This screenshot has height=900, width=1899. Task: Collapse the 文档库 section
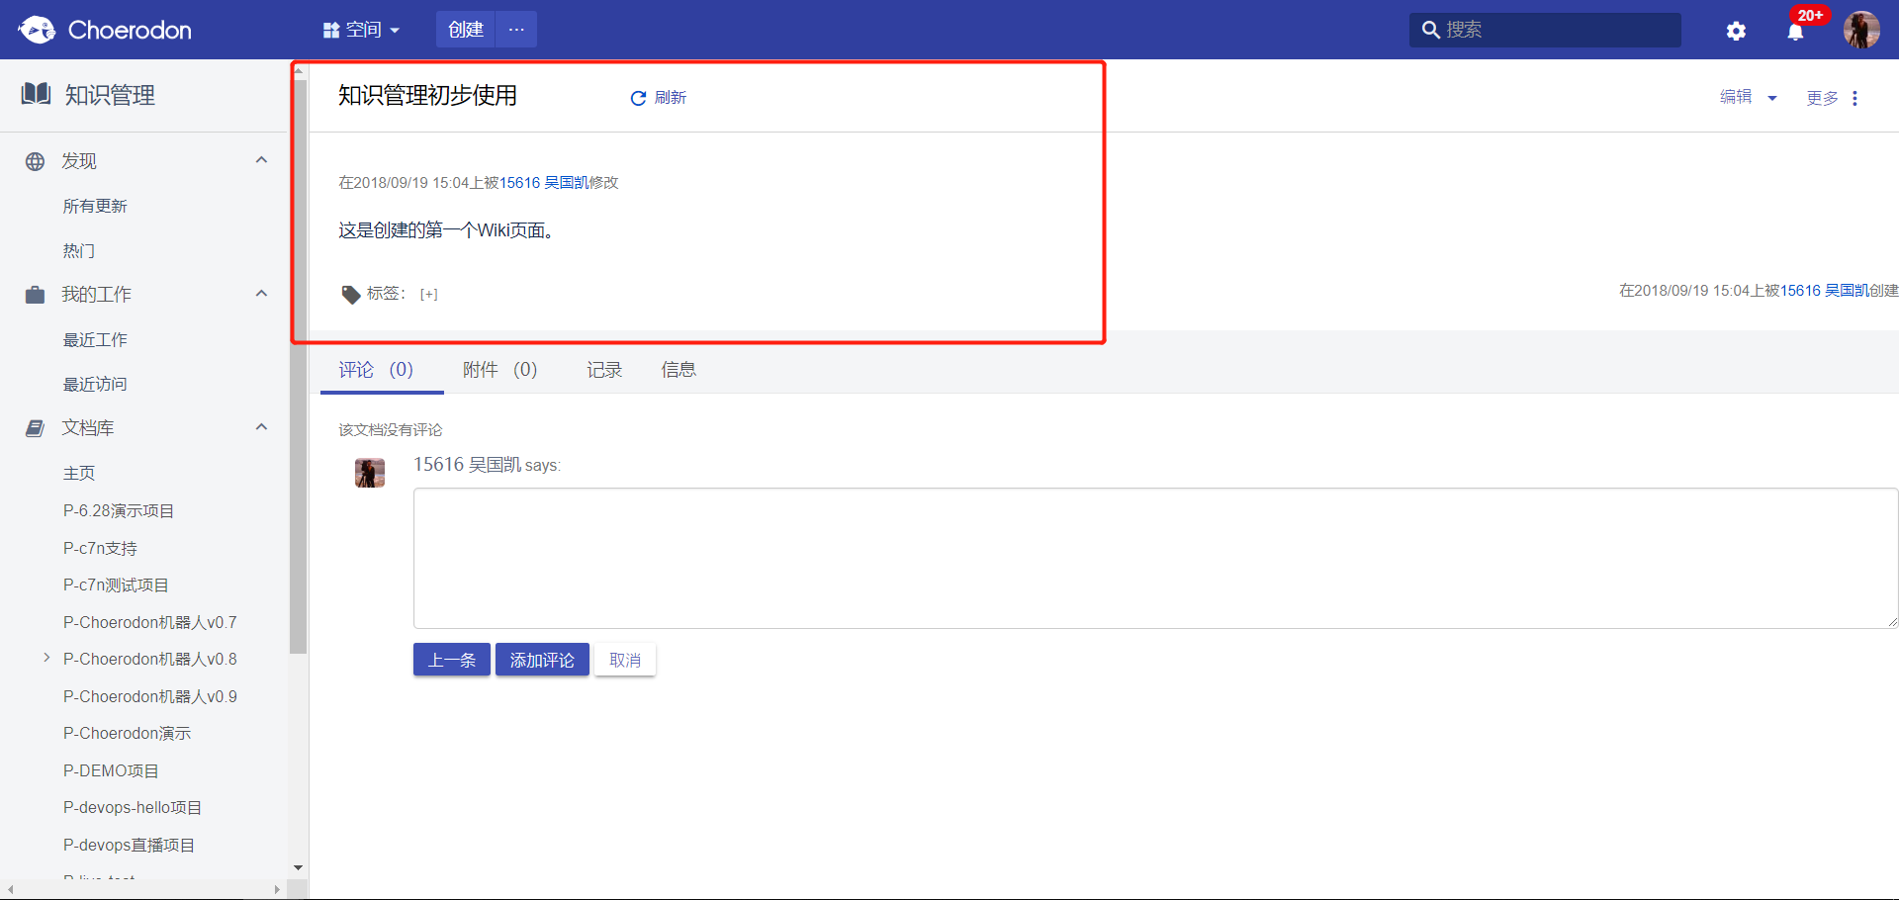pyautogui.click(x=261, y=427)
